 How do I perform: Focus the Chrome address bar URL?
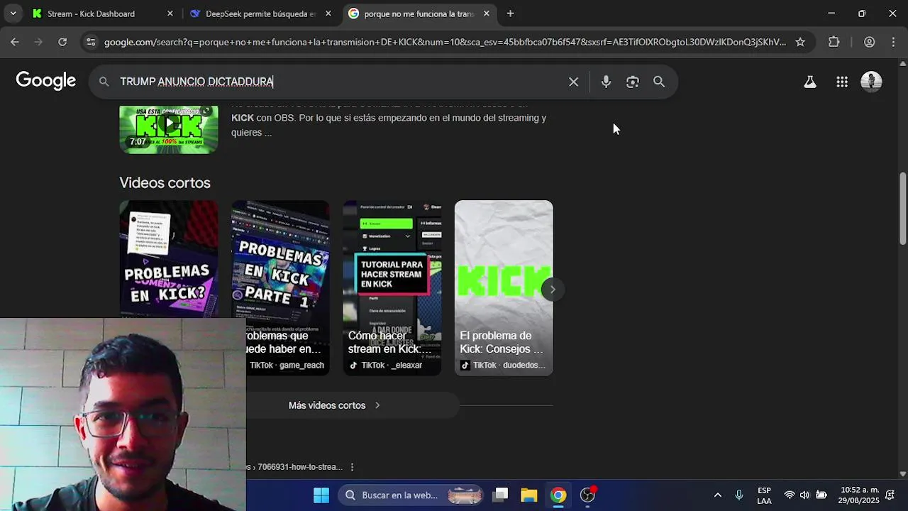(445, 42)
